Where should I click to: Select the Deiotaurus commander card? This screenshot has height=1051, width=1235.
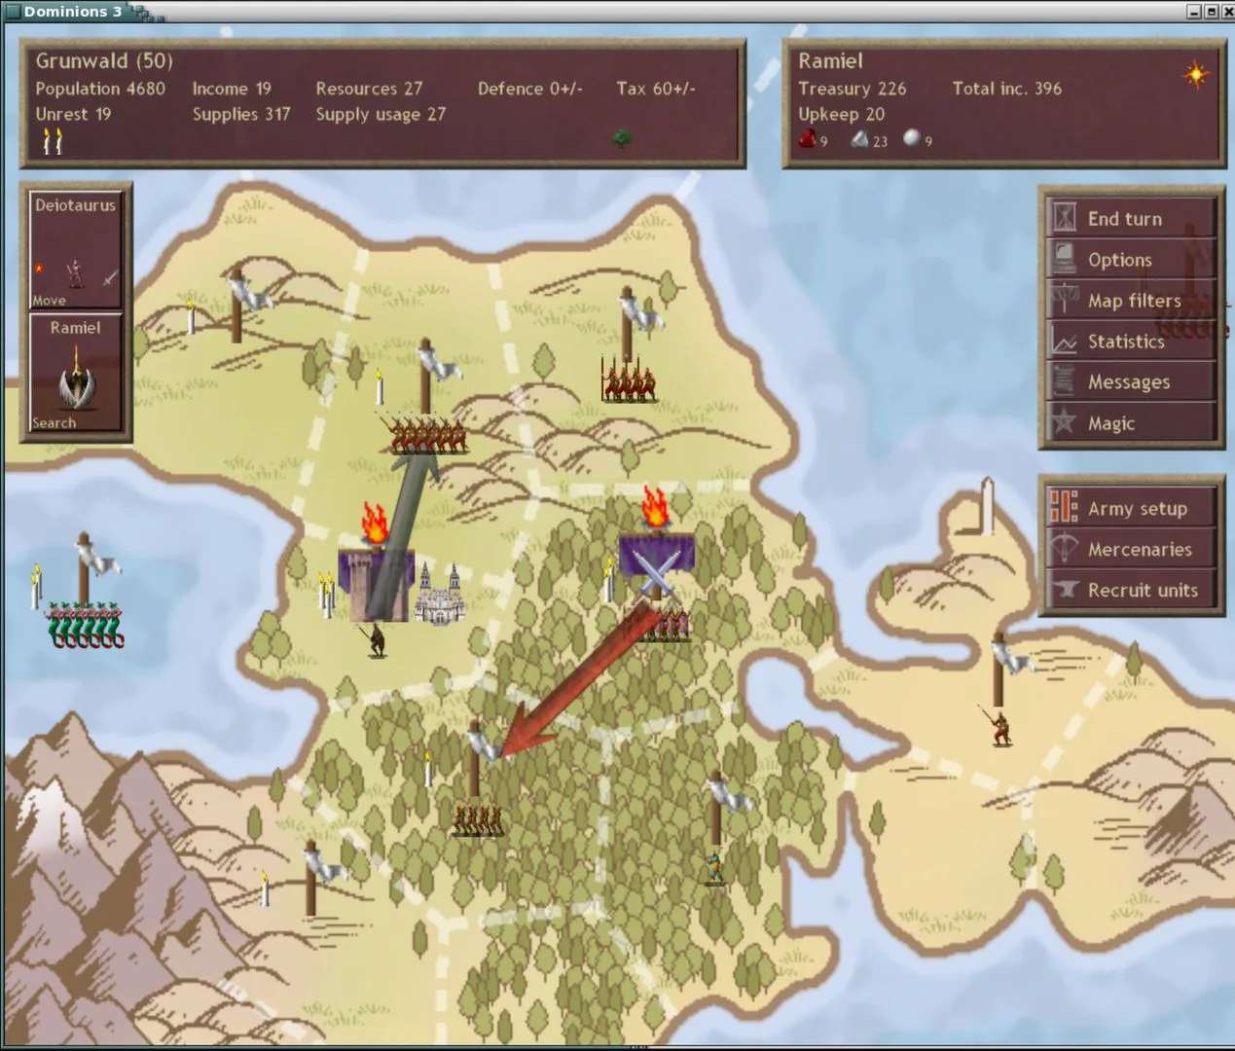click(76, 250)
